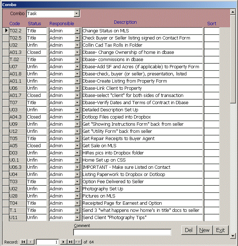This screenshot has width=238, height=246.
Task: Click code cell T.02
Action: click(18, 60)
